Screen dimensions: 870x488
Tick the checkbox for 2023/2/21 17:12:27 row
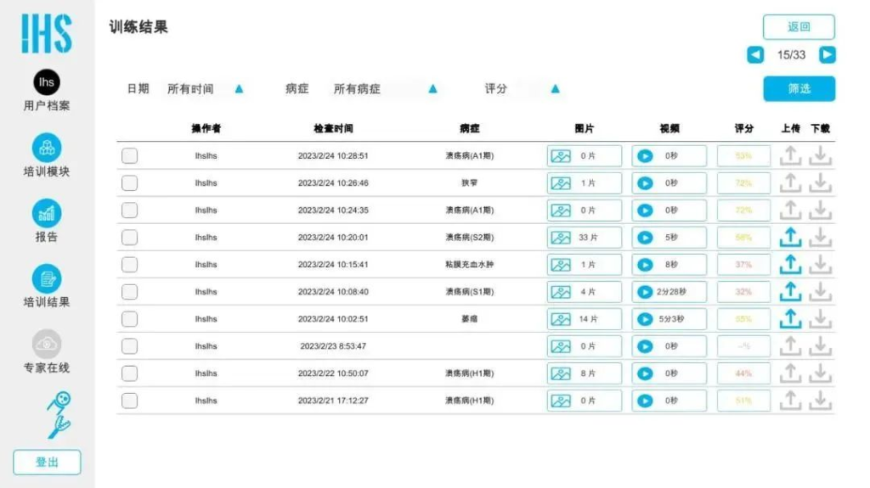129,401
